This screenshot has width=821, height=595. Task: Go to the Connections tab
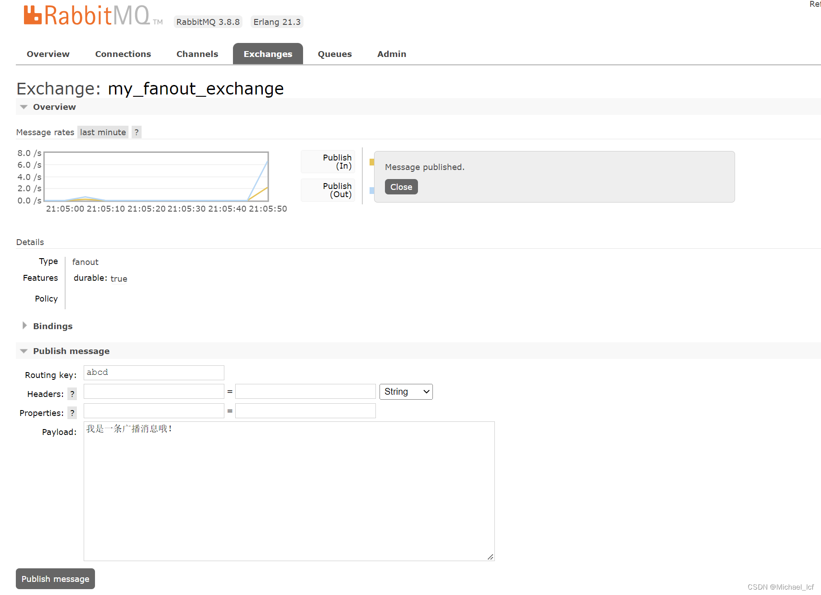123,54
